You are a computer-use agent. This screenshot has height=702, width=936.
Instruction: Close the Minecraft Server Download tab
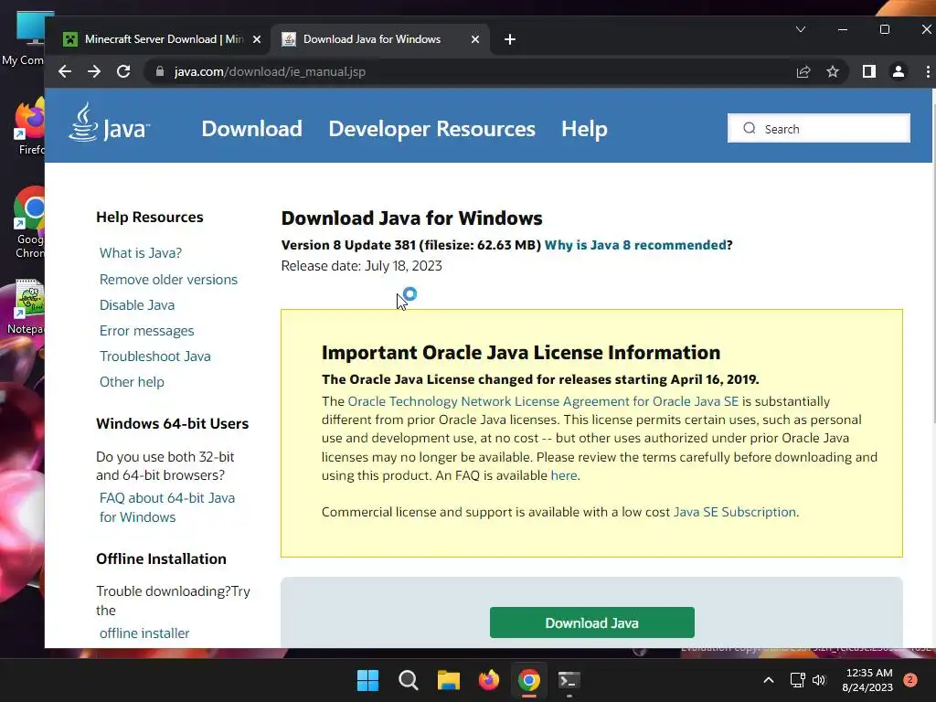click(257, 39)
